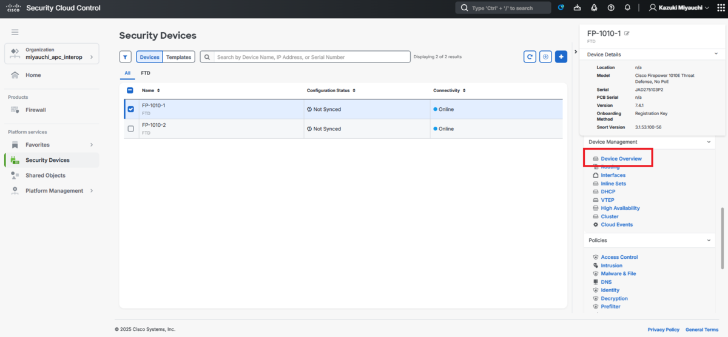Screen dimensions: 728x337
Task: Open the High Availability link
Action: click(x=620, y=208)
